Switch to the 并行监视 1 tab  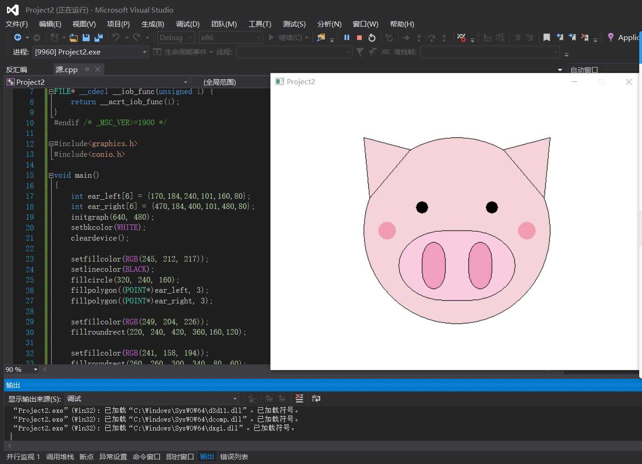pyautogui.click(x=23, y=457)
